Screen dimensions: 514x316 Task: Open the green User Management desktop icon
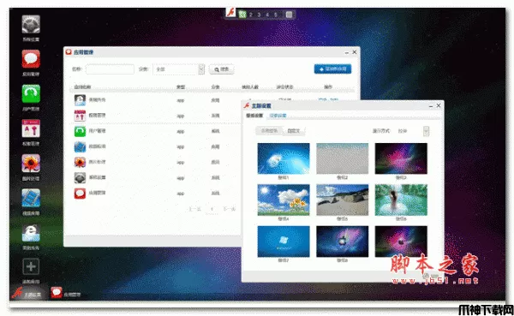click(31, 93)
